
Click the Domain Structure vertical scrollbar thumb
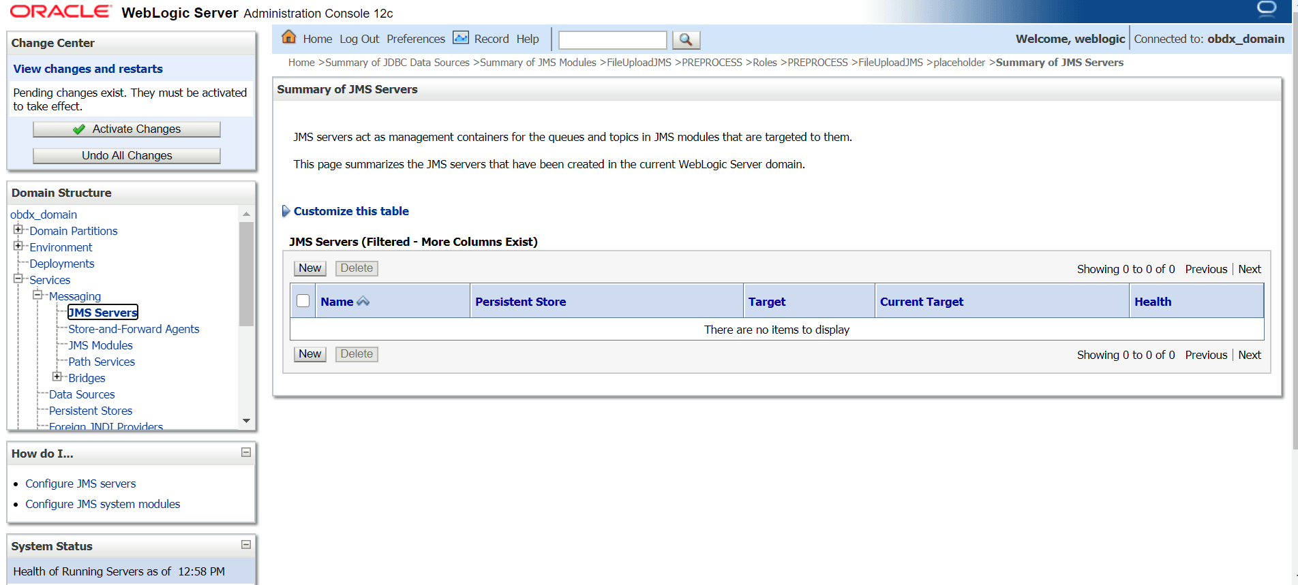click(246, 274)
